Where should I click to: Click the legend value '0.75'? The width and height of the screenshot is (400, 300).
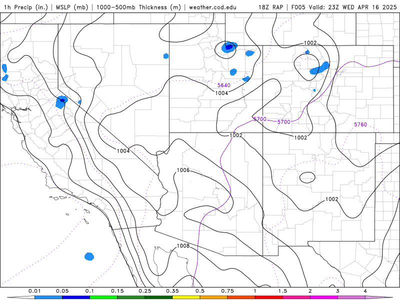[227, 291]
